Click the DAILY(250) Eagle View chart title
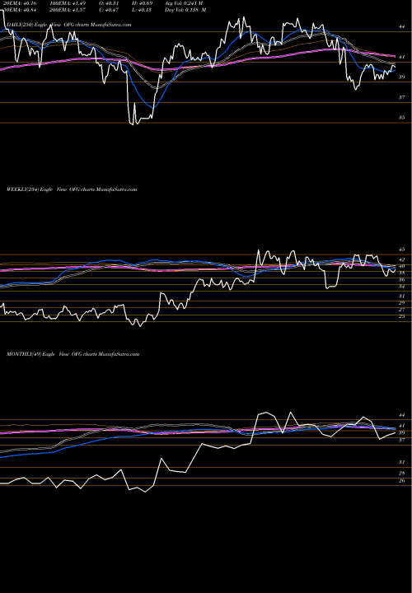 pyautogui.click(x=69, y=25)
